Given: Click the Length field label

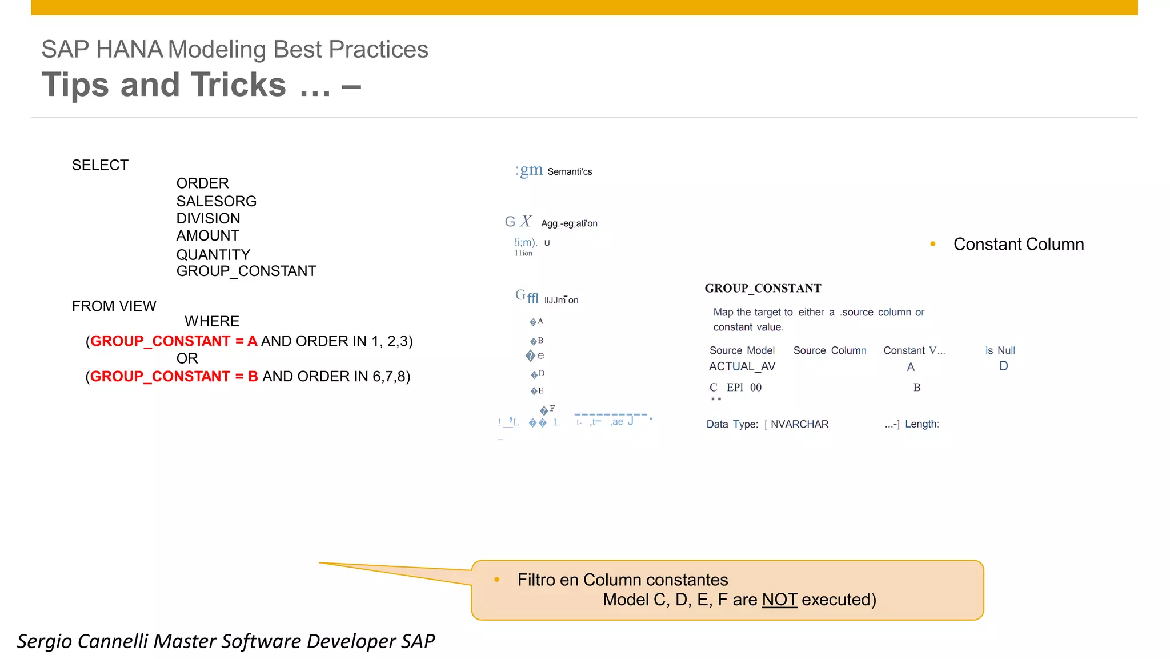Looking at the screenshot, I should [922, 424].
